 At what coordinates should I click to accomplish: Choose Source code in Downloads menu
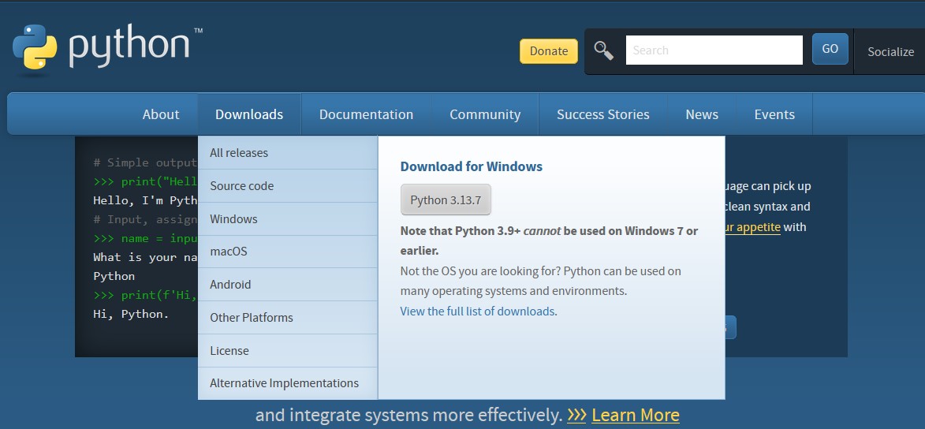click(x=241, y=186)
